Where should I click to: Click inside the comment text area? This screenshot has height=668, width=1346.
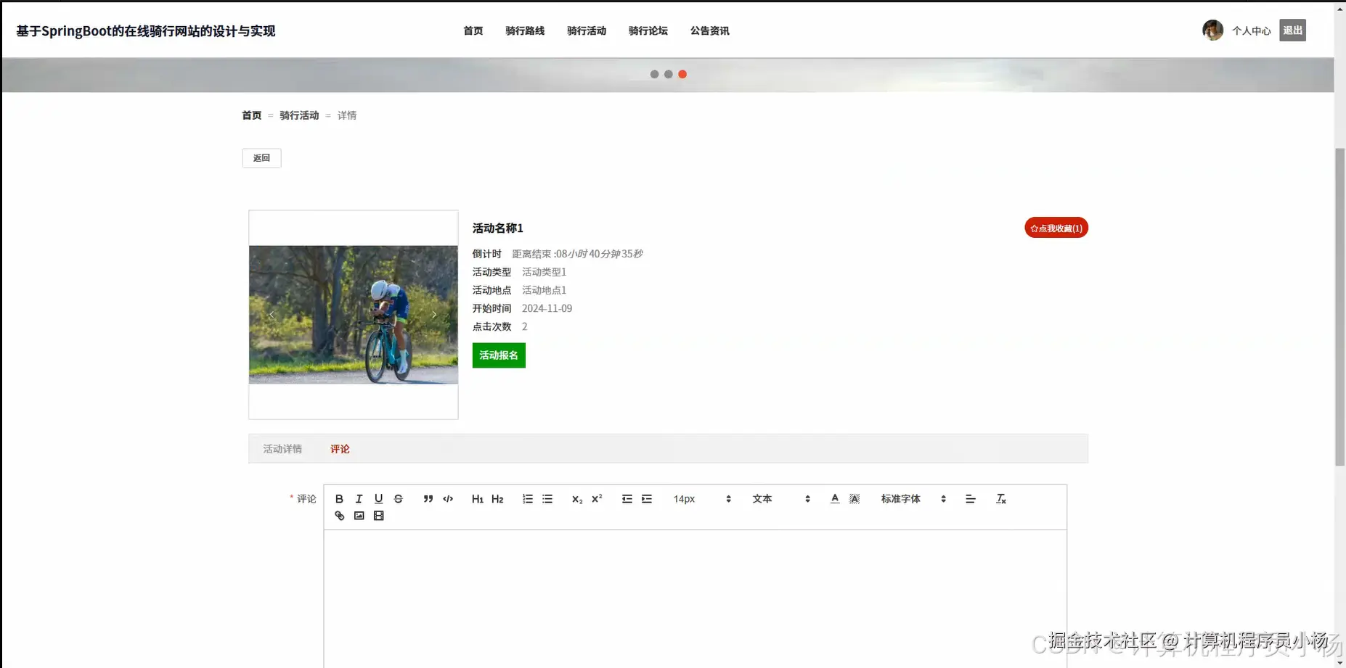pyautogui.click(x=695, y=598)
